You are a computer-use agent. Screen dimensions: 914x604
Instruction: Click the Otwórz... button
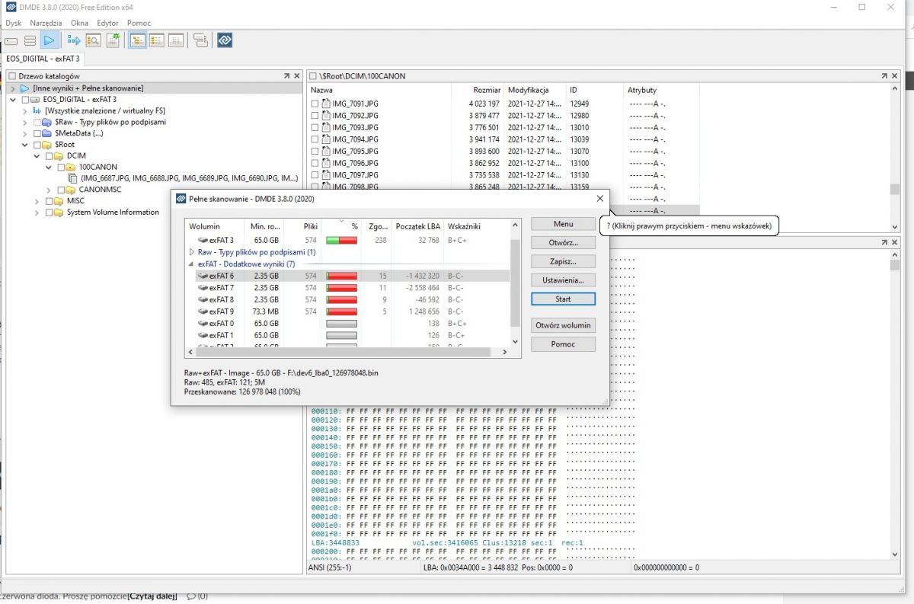click(x=563, y=243)
